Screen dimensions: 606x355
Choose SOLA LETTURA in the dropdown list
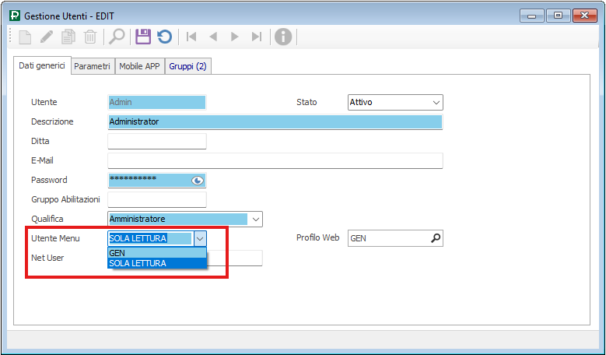click(156, 263)
